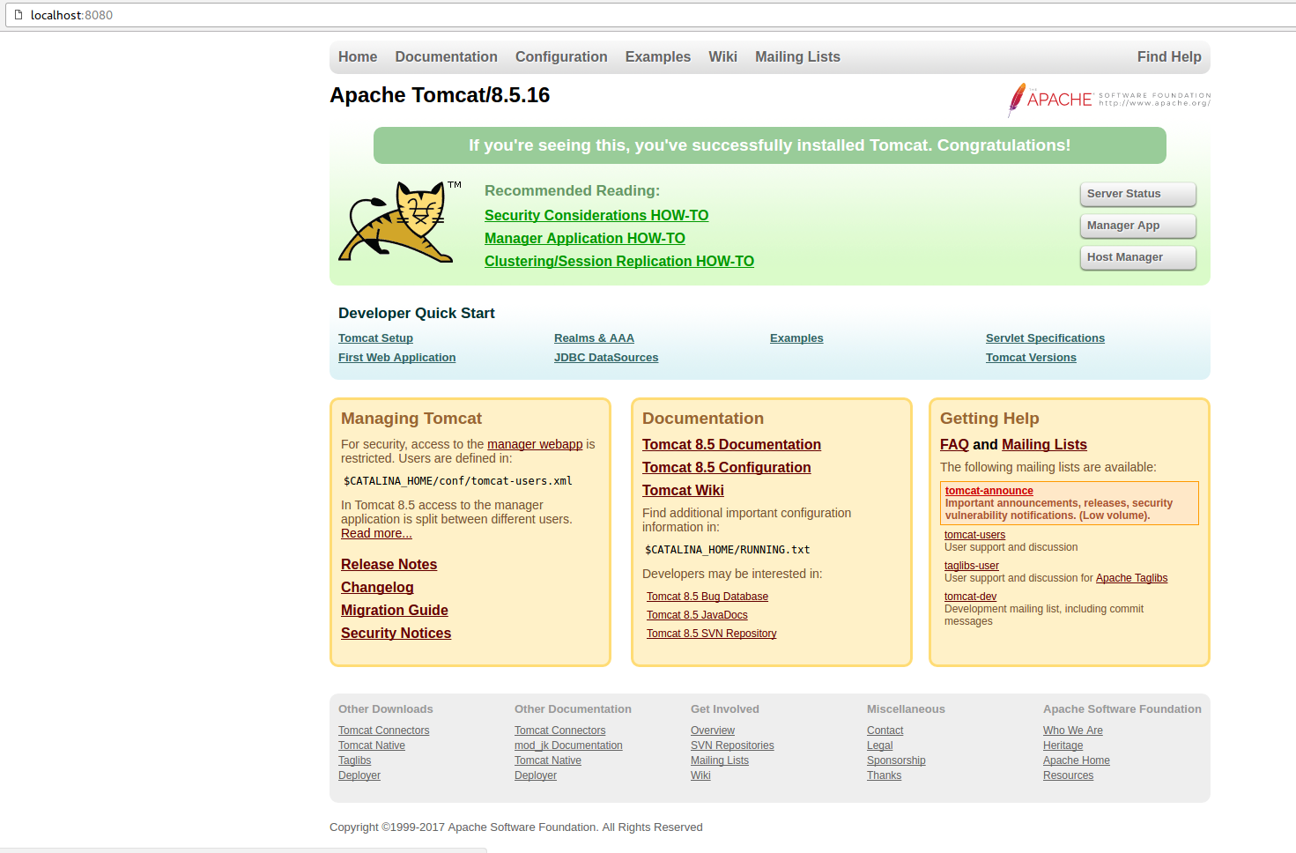
Task: Open Mailing Lists link in Getting Help
Action: (1044, 445)
